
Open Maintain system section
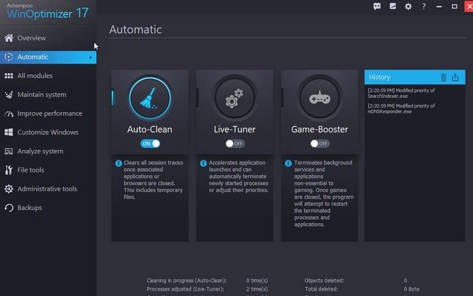point(48,95)
